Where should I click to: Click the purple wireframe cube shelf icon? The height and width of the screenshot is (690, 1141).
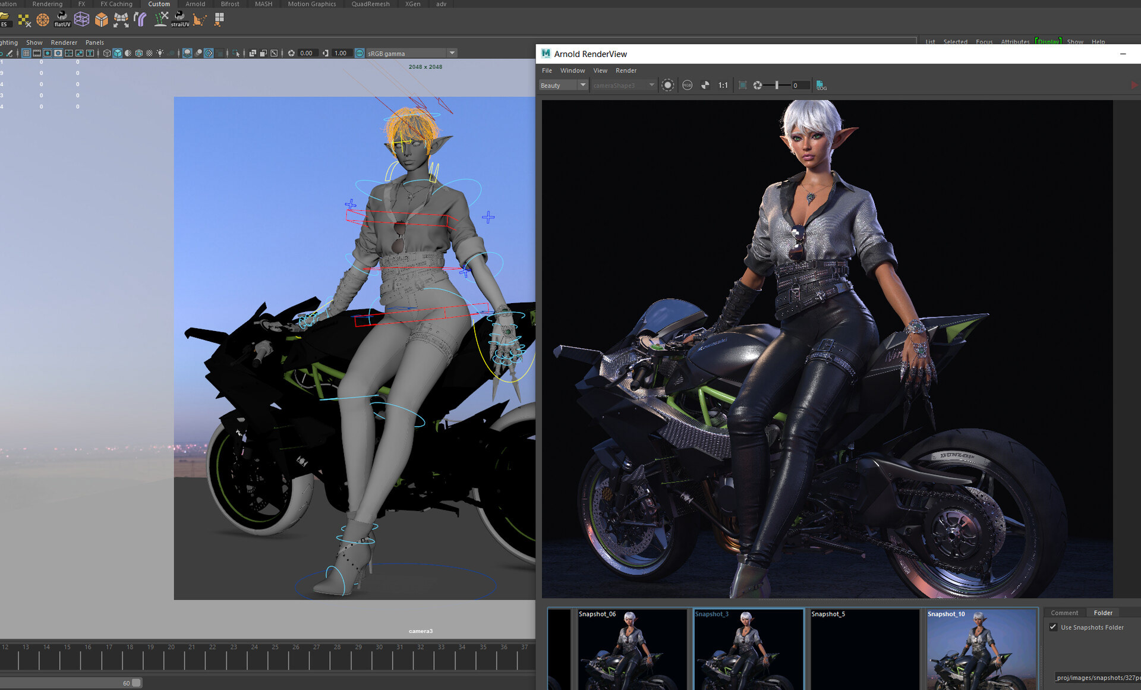[x=82, y=20]
